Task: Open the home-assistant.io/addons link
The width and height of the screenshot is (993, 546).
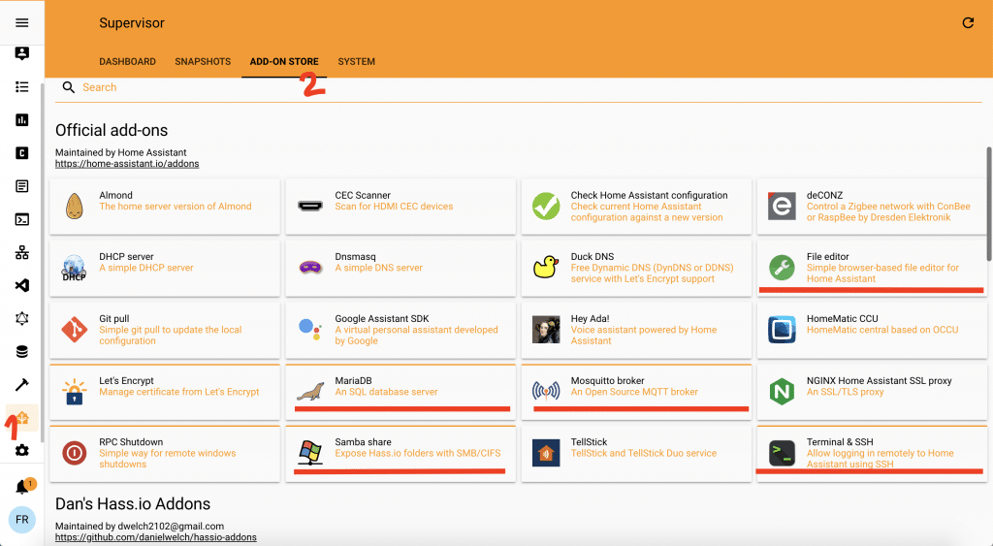Action: [127, 164]
